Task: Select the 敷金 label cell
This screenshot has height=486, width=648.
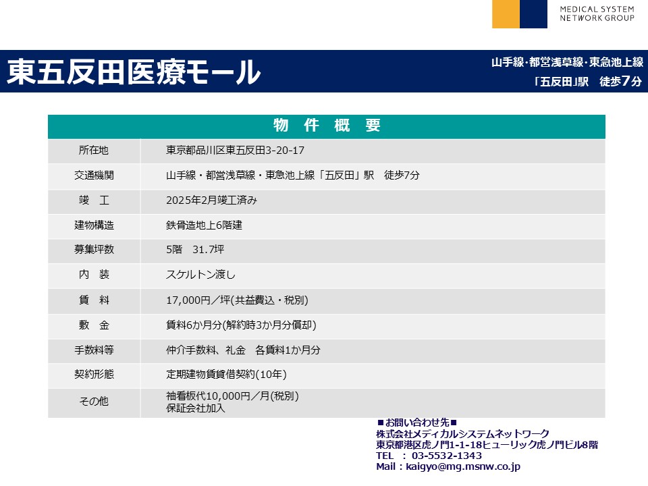Action: pyautogui.click(x=94, y=325)
